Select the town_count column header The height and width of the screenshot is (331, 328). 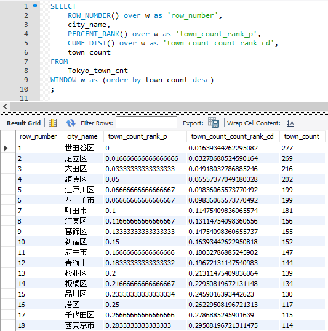point(302,136)
